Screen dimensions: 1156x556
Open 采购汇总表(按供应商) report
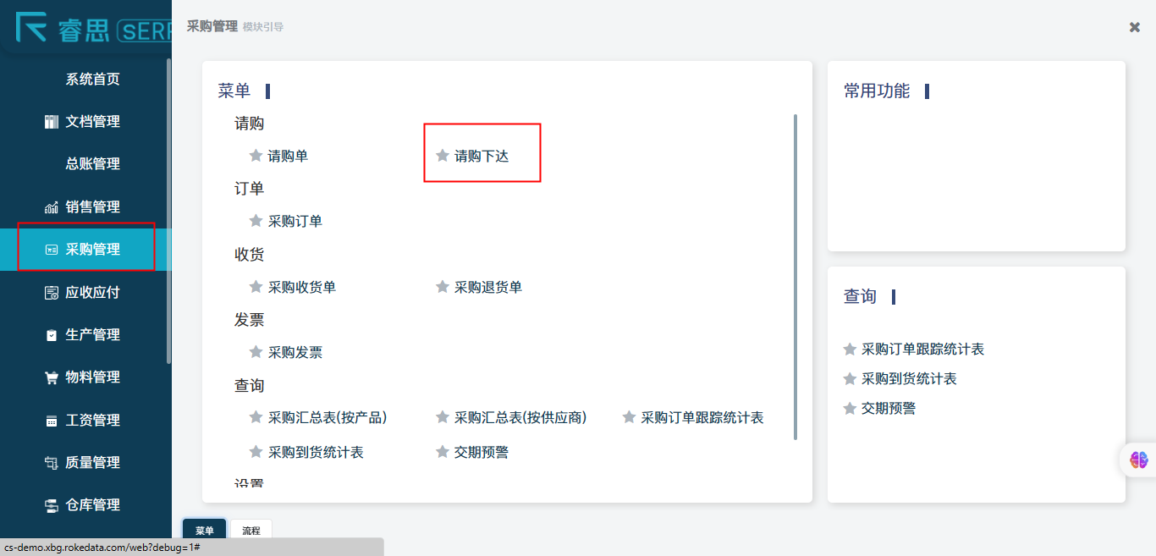pyautogui.click(x=520, y=417)
